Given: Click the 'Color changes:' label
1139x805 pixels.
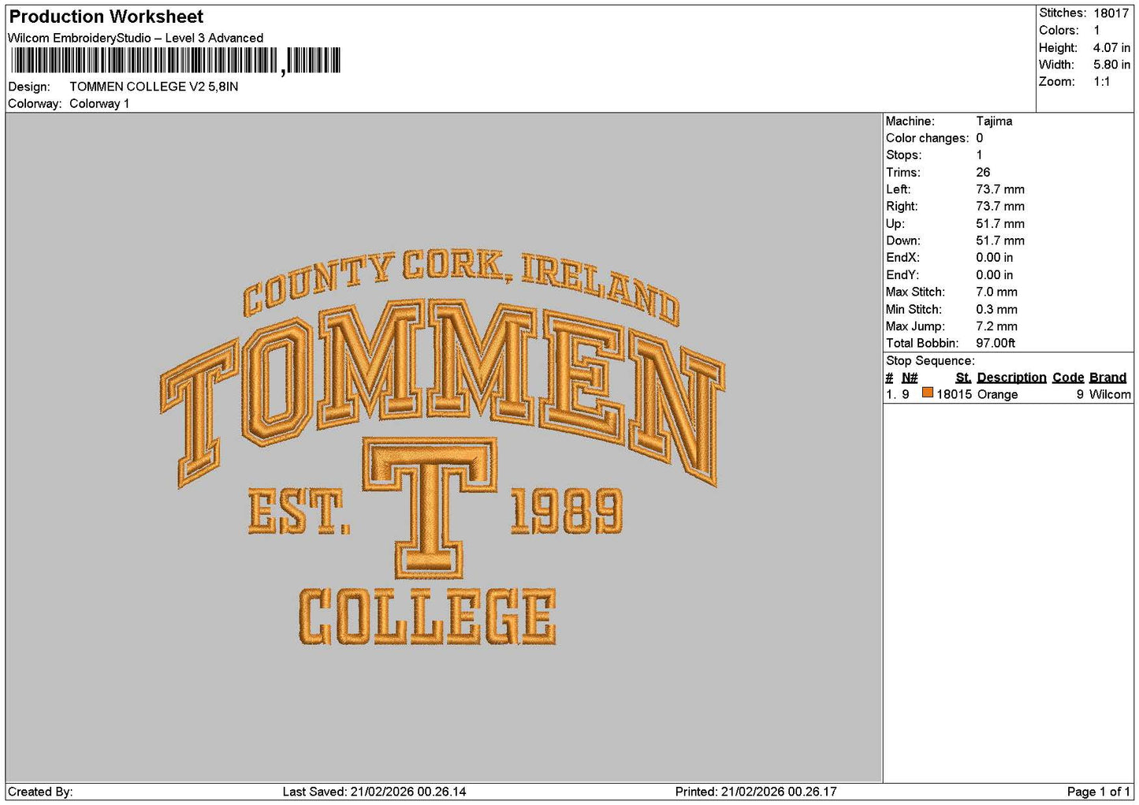Looking at the screenshot, I should [x=927, y=139].
